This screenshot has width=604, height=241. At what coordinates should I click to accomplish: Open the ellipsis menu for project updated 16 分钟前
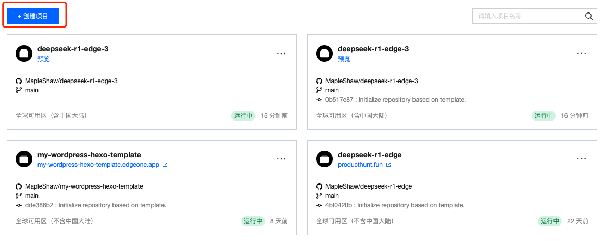[582, 53]
